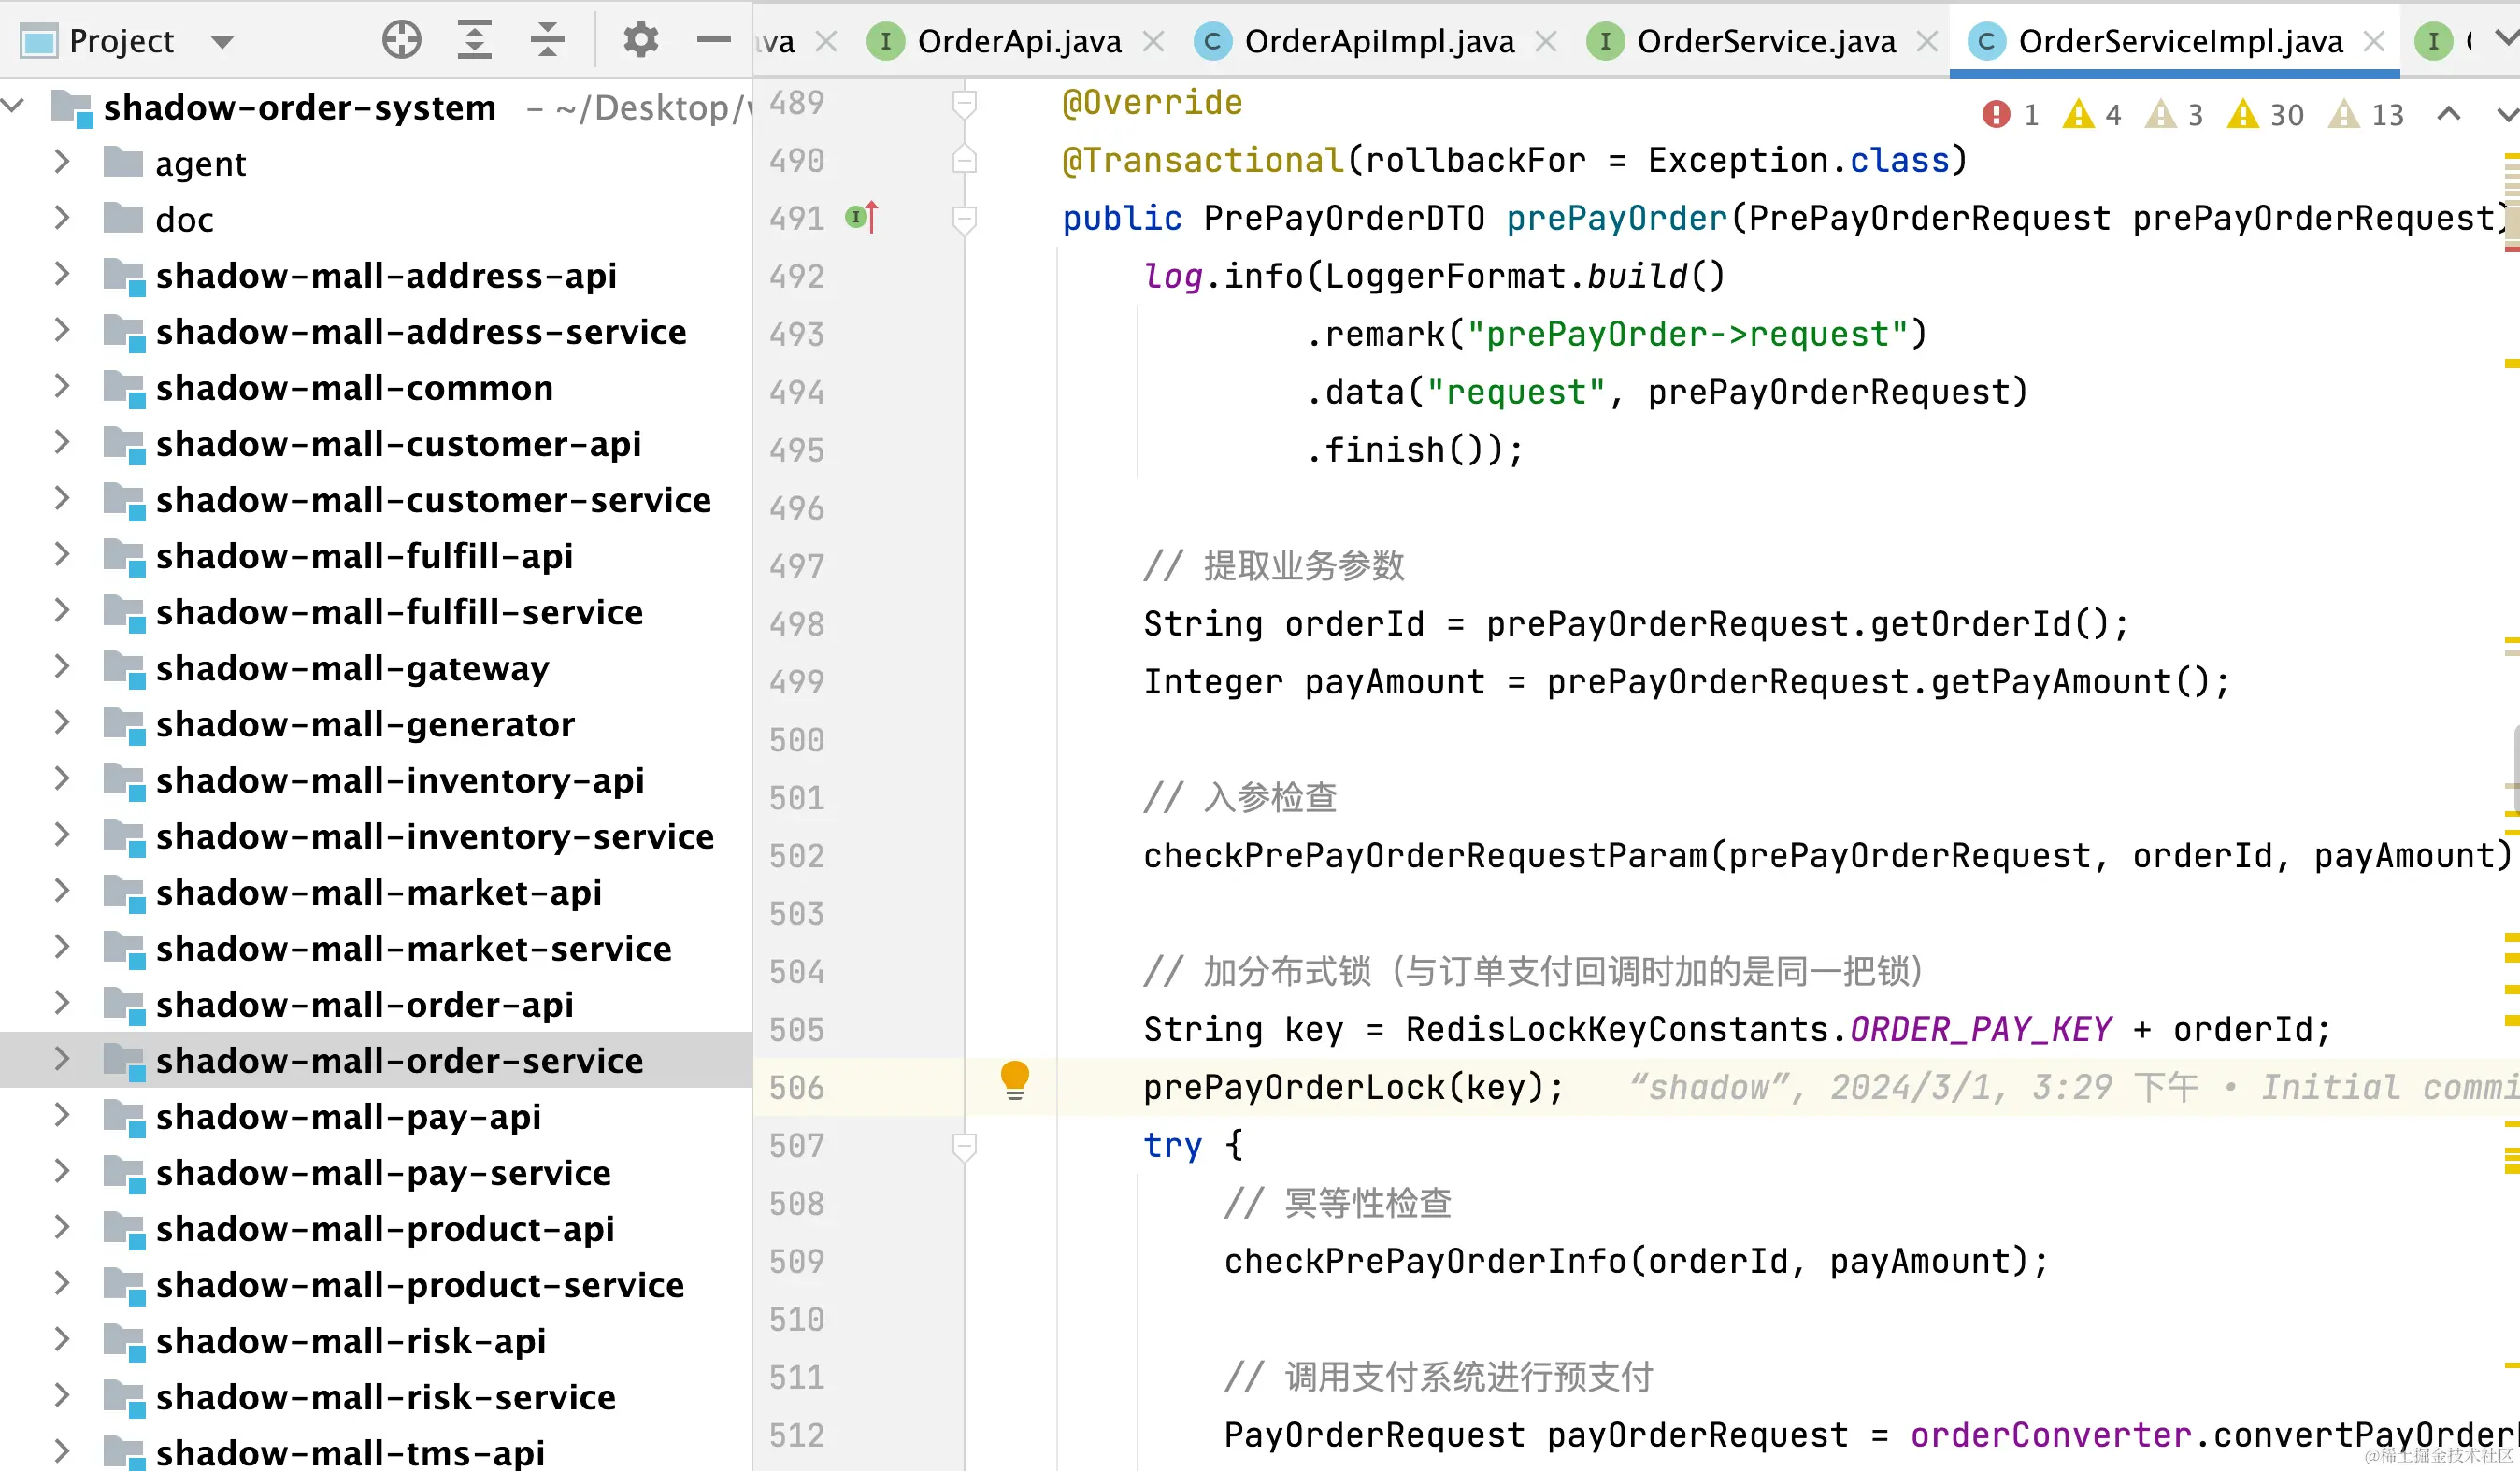Click the git blame annotation on line 506
This screenshot has height=1471, width=2520.
pos(2074,1087)
